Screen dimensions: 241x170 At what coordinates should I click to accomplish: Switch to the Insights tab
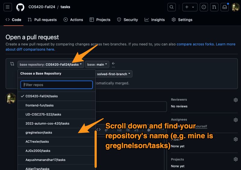pos(155,20)
